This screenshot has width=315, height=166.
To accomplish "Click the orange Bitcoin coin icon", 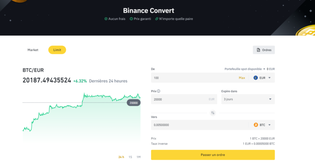I will click(x=256, y=125).
